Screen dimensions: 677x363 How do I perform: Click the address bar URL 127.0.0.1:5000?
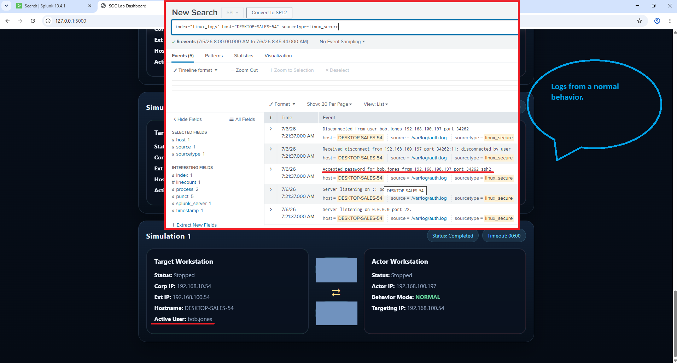tap(71, 21)
